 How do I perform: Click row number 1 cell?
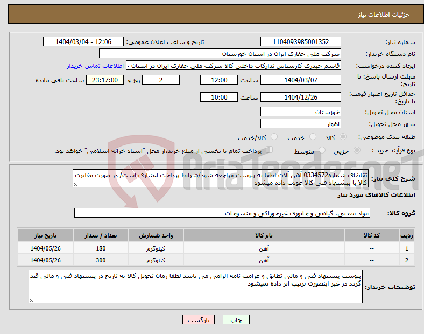click(406, 248)
